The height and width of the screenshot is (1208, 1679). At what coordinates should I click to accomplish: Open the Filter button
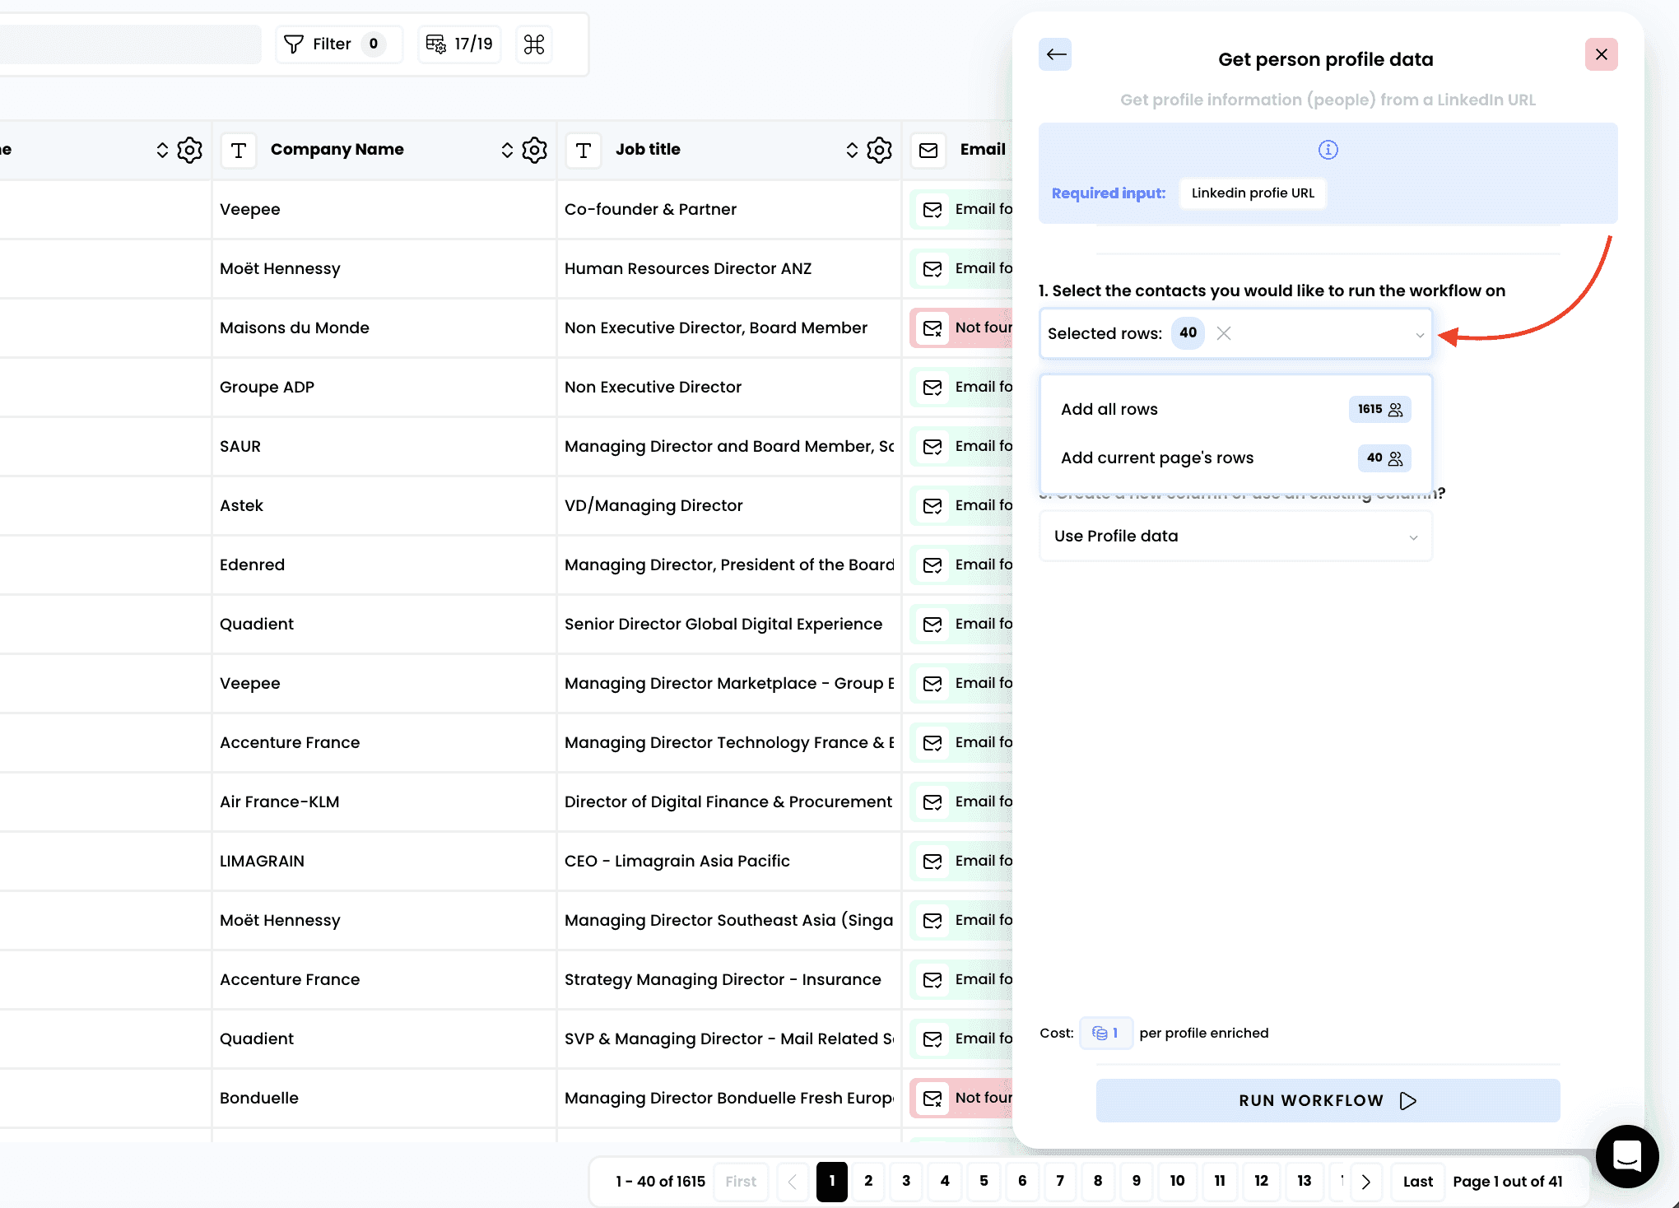click(334, 44)
